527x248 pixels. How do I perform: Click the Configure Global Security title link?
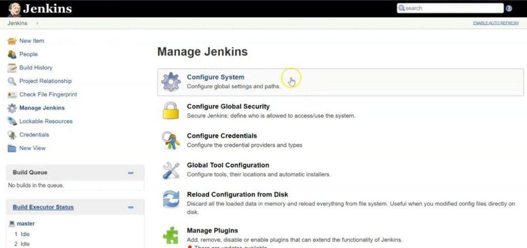tap(228, 106)
